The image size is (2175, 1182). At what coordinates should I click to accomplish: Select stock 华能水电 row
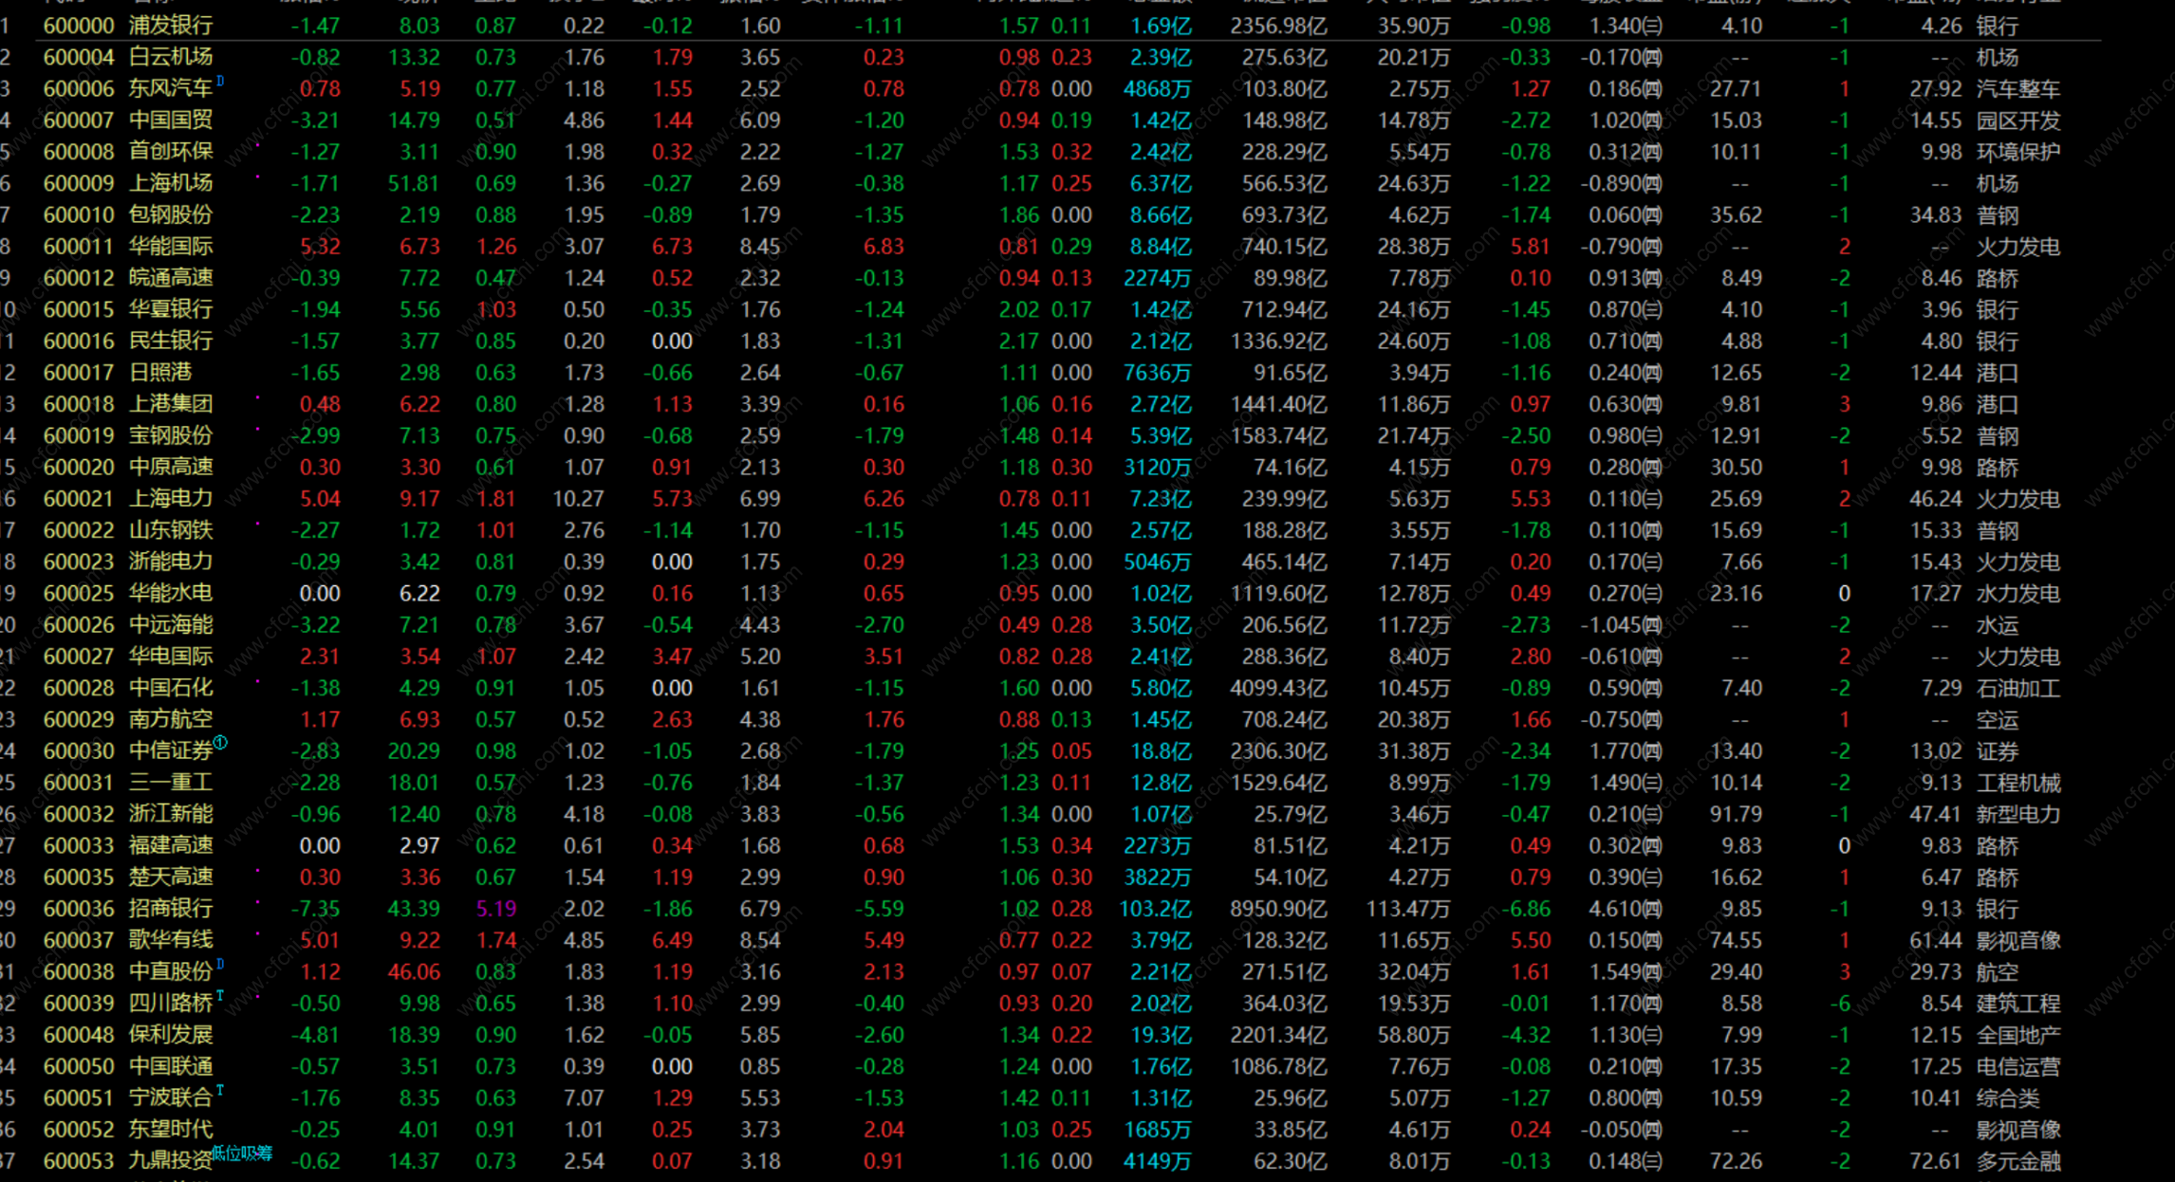coord(171,594)
